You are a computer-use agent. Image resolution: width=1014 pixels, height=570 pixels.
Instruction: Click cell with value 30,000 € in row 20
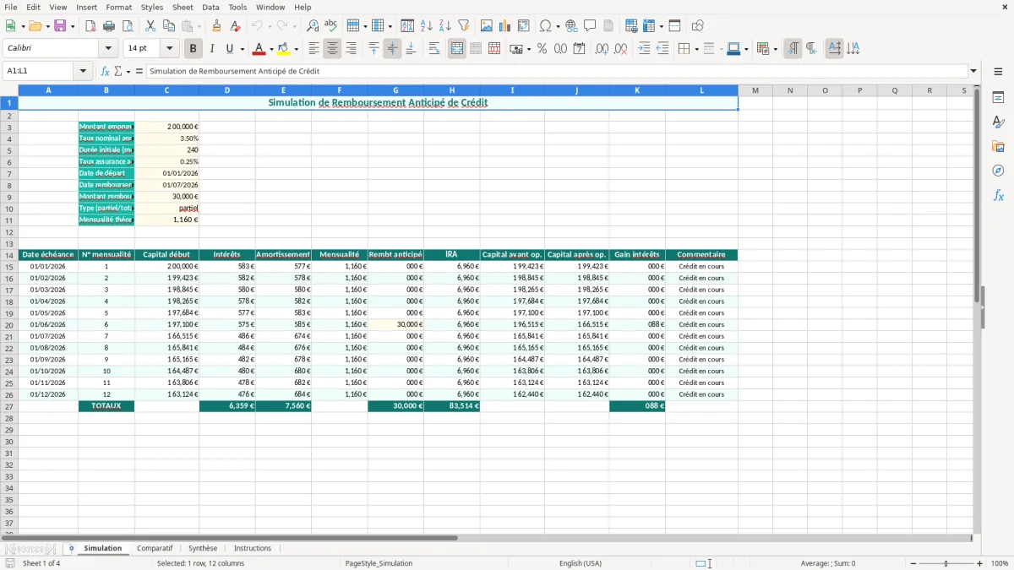[x=395, y=324]
